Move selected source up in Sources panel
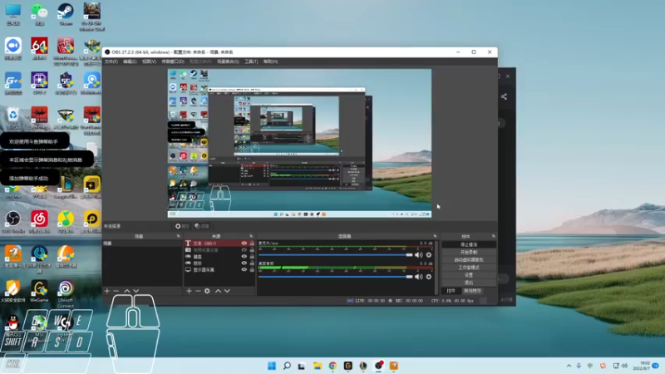This screenshot has width=665, height=374. click(x=218, y=291)
